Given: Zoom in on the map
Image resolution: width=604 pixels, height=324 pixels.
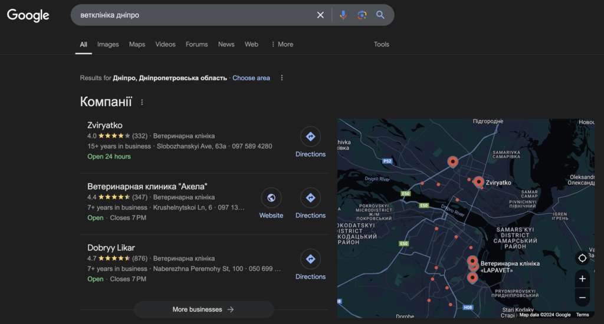Looking at the screenshot, I should (582, 279).
